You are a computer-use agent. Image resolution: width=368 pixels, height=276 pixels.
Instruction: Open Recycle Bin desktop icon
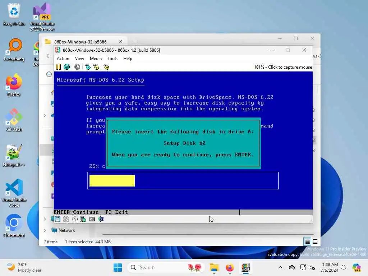click(x=14, y=14)
